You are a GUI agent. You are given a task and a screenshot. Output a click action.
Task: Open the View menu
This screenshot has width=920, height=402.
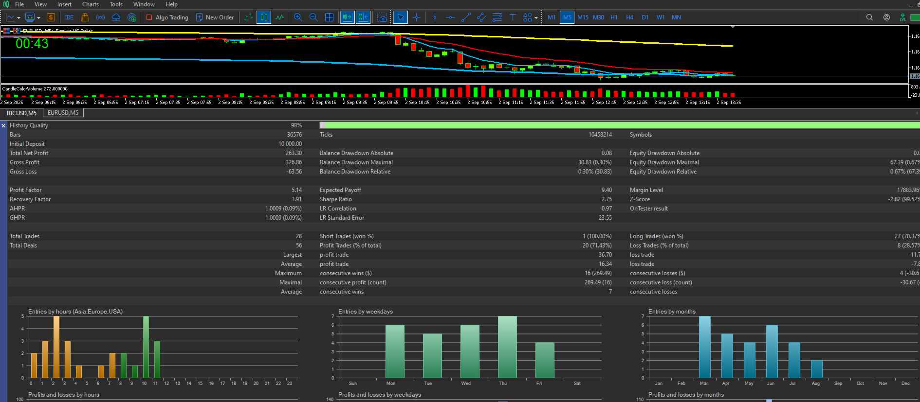[40, 4]
